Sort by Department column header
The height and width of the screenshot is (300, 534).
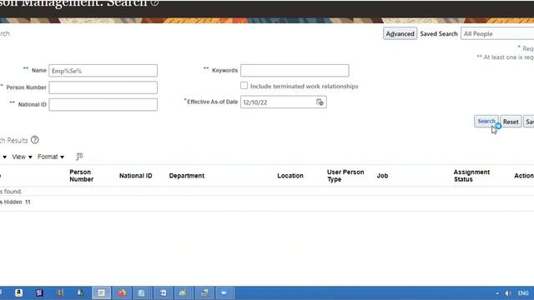[187, 176]
